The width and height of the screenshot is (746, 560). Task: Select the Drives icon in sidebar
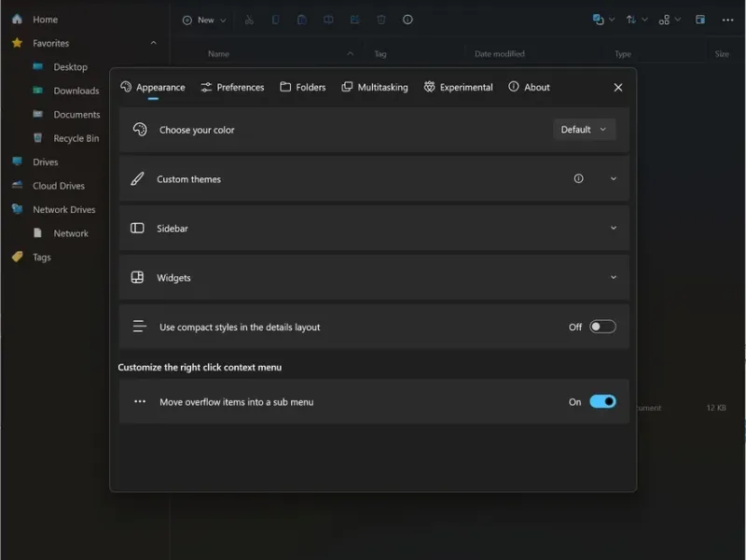tap(17, 161)
